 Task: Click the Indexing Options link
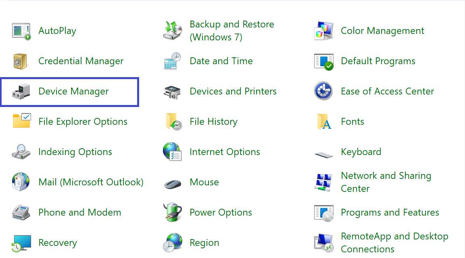point(75,152)
